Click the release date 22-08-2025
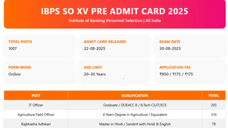This screenshot has width=228, height=128. click(x=95, y=48)
